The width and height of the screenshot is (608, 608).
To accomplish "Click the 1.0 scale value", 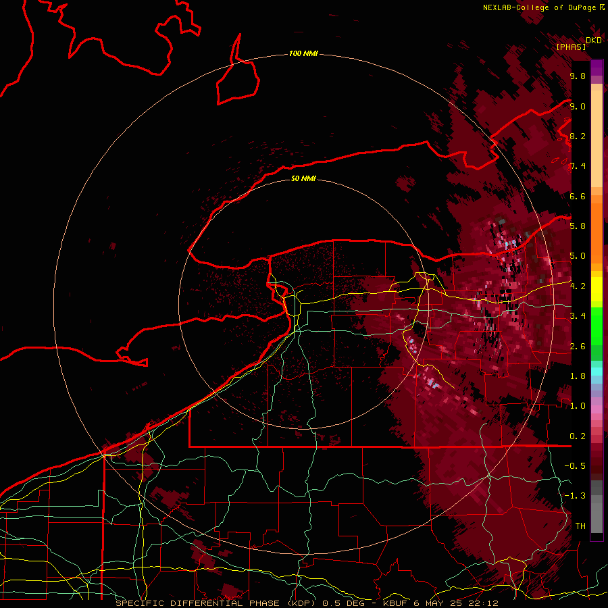I will tap(578, 405).
